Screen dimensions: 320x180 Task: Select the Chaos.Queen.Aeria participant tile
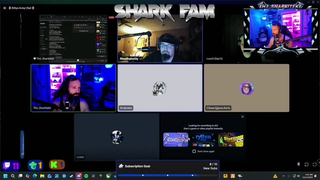coord(246,88)
